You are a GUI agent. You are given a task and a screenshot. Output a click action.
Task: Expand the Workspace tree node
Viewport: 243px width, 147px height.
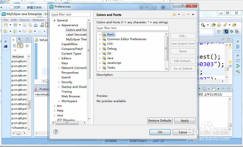tap(59, 101)
